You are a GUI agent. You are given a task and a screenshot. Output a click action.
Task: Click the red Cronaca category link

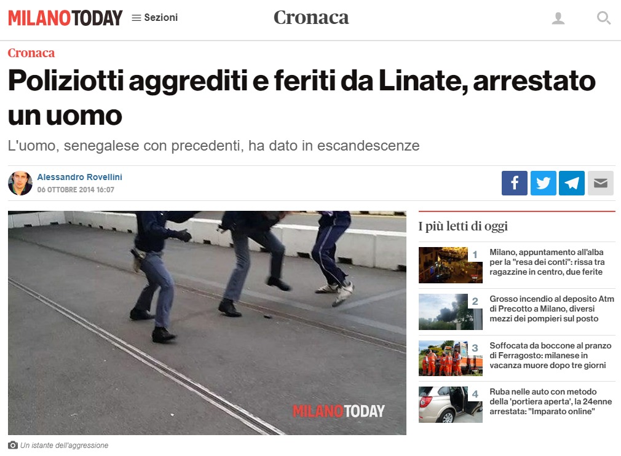pos(31,53)
